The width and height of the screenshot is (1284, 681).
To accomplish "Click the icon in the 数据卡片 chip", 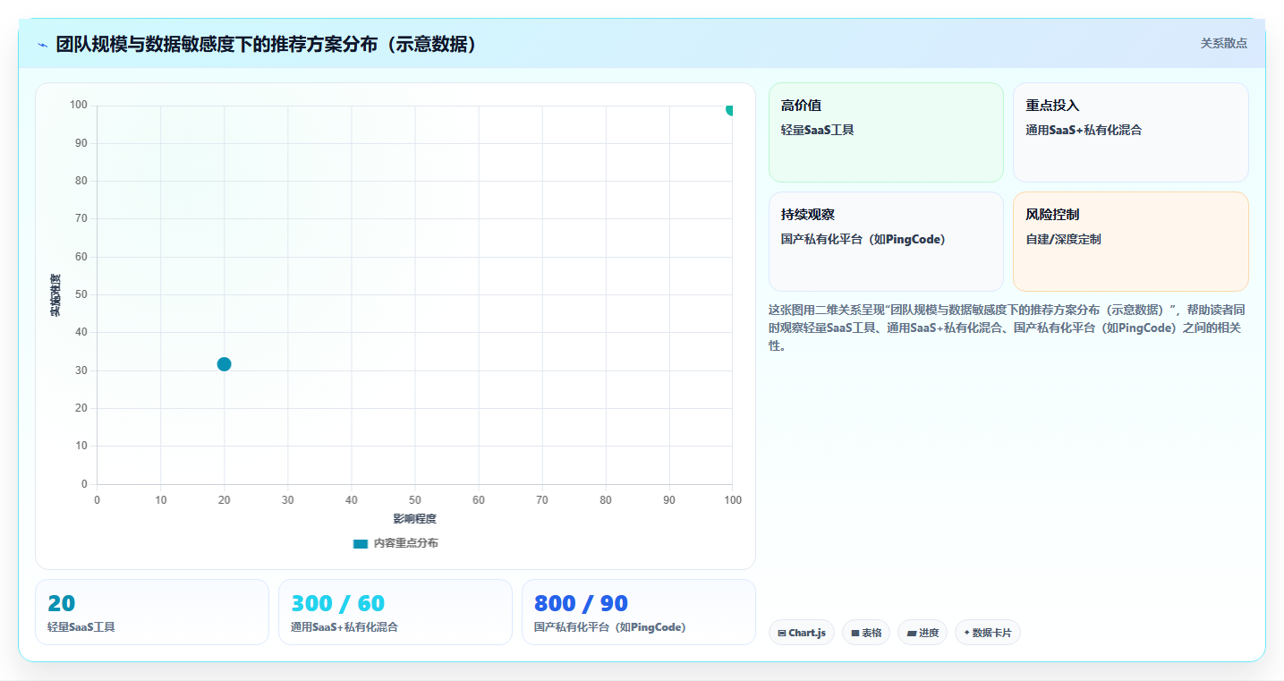I will (967, 633).
